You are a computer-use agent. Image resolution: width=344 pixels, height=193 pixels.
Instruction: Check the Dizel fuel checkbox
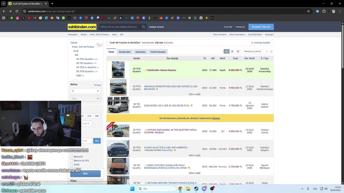(x=72, y=165)
